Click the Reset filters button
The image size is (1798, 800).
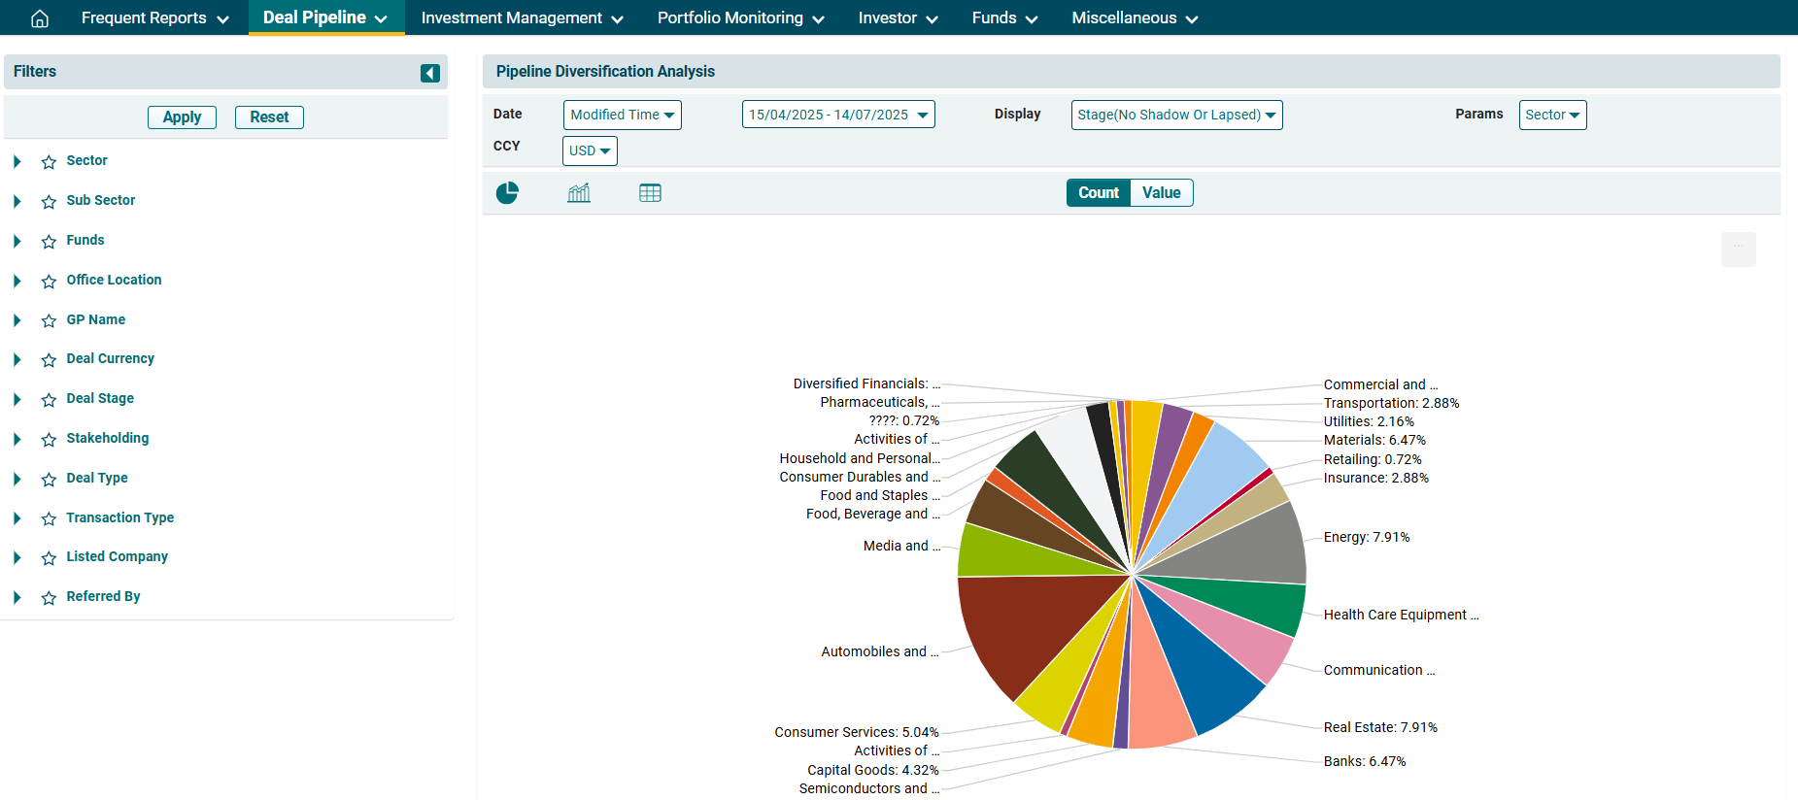coord(269,117)
